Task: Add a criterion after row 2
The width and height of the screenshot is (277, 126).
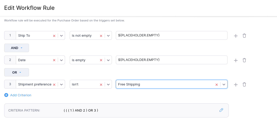Action: 236,60
